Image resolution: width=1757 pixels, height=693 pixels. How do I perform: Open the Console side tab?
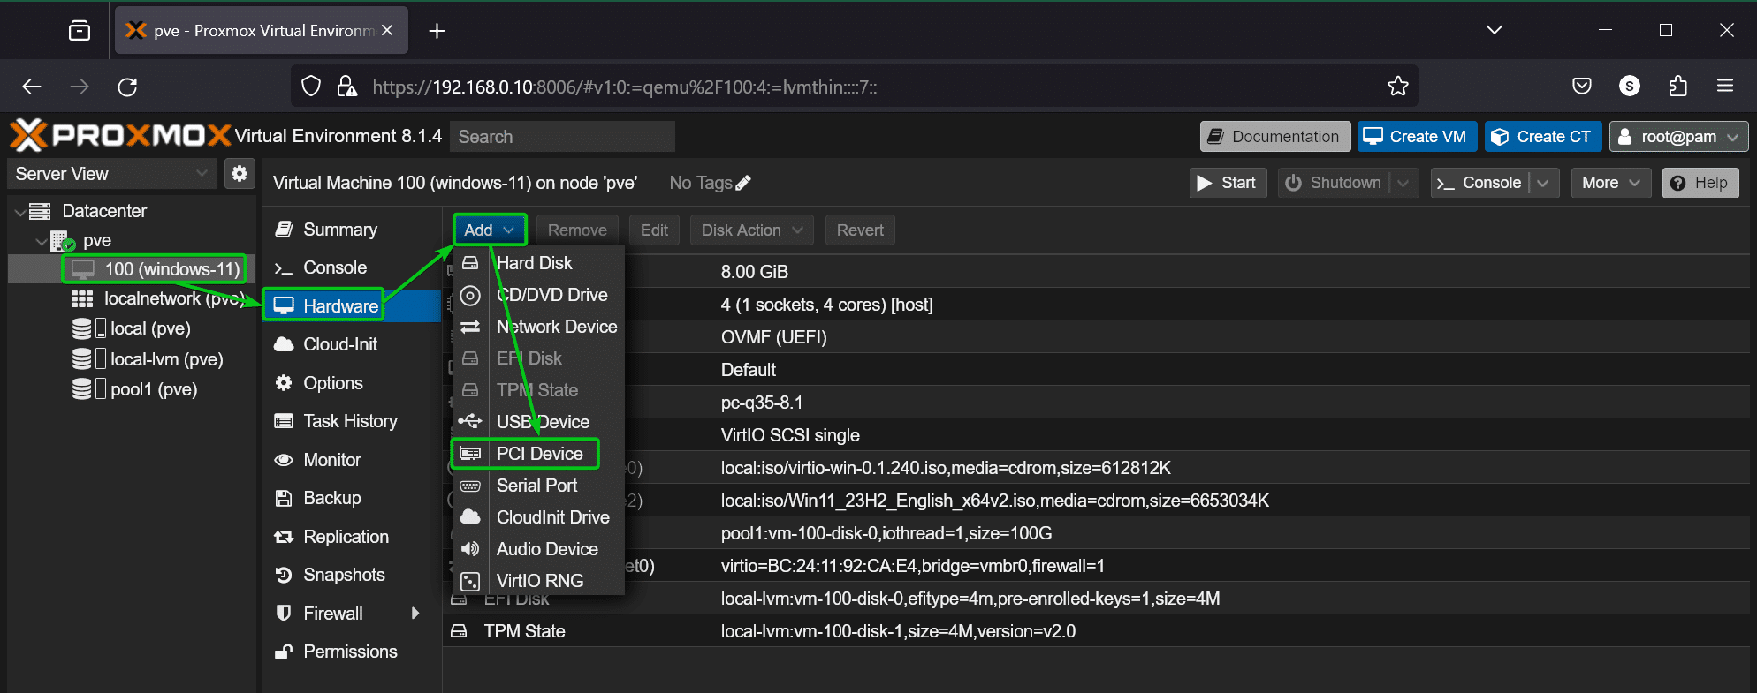352,267
